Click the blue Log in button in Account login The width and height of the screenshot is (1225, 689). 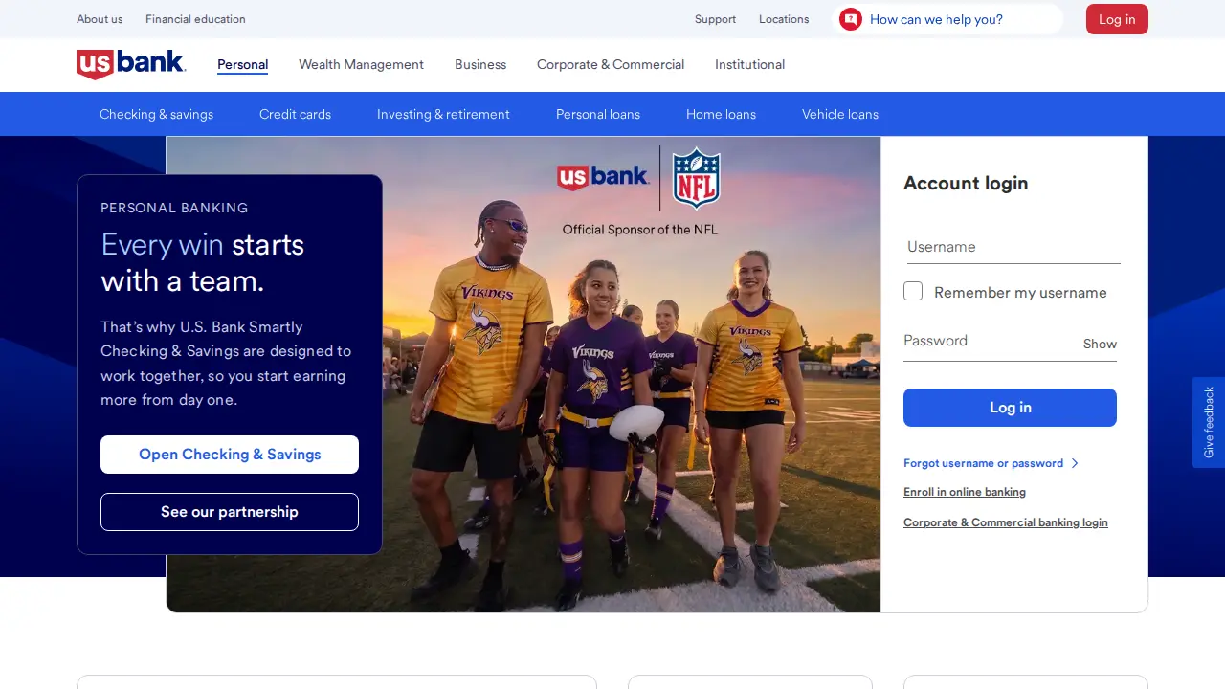click(x=1010, y=408)
